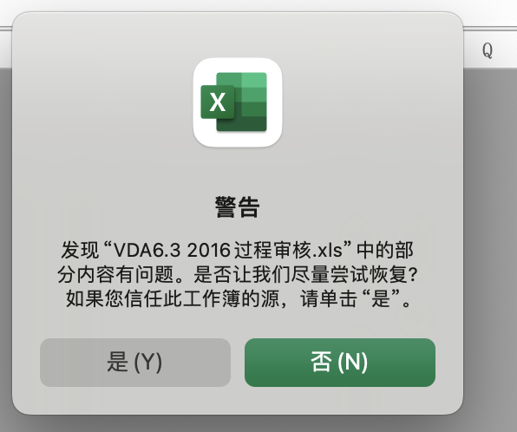Click the white strip above the dialog
This screenshot has height=432, width=517.
(238, 5)
